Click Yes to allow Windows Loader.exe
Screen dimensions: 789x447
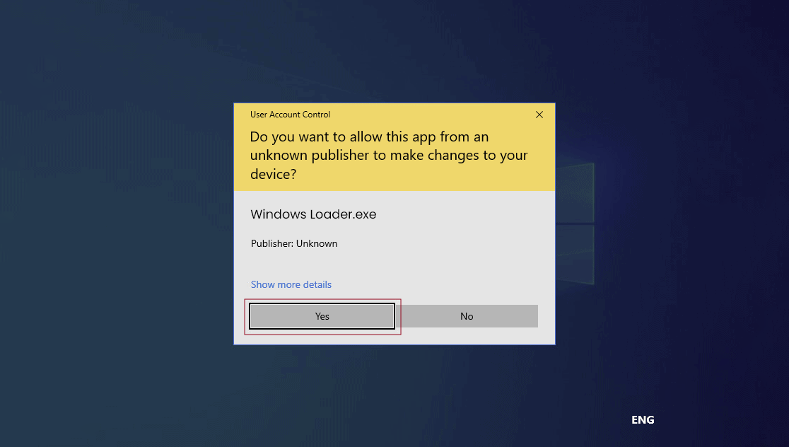322,316
